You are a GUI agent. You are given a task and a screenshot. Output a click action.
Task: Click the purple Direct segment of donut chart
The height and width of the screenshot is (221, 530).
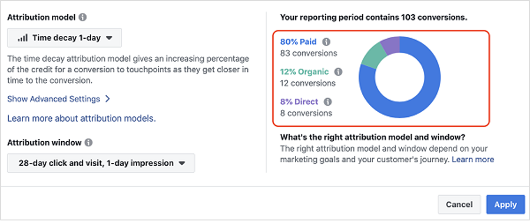click(x=392, y=44)
